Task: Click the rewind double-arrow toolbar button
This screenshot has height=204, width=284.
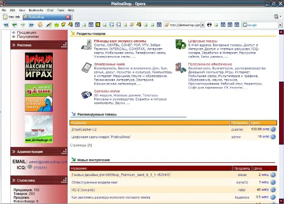Action: [x=6, y=25]
